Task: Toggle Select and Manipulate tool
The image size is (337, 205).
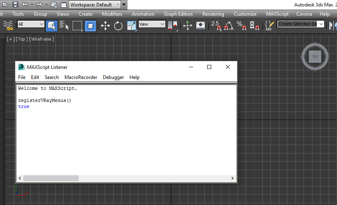Action: click(187, 25)
